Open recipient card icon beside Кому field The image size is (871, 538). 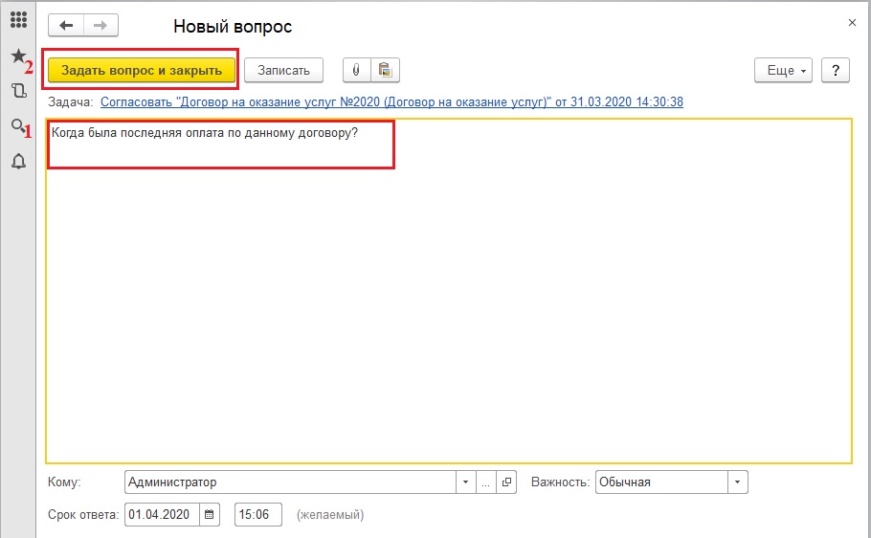(507, 482)
